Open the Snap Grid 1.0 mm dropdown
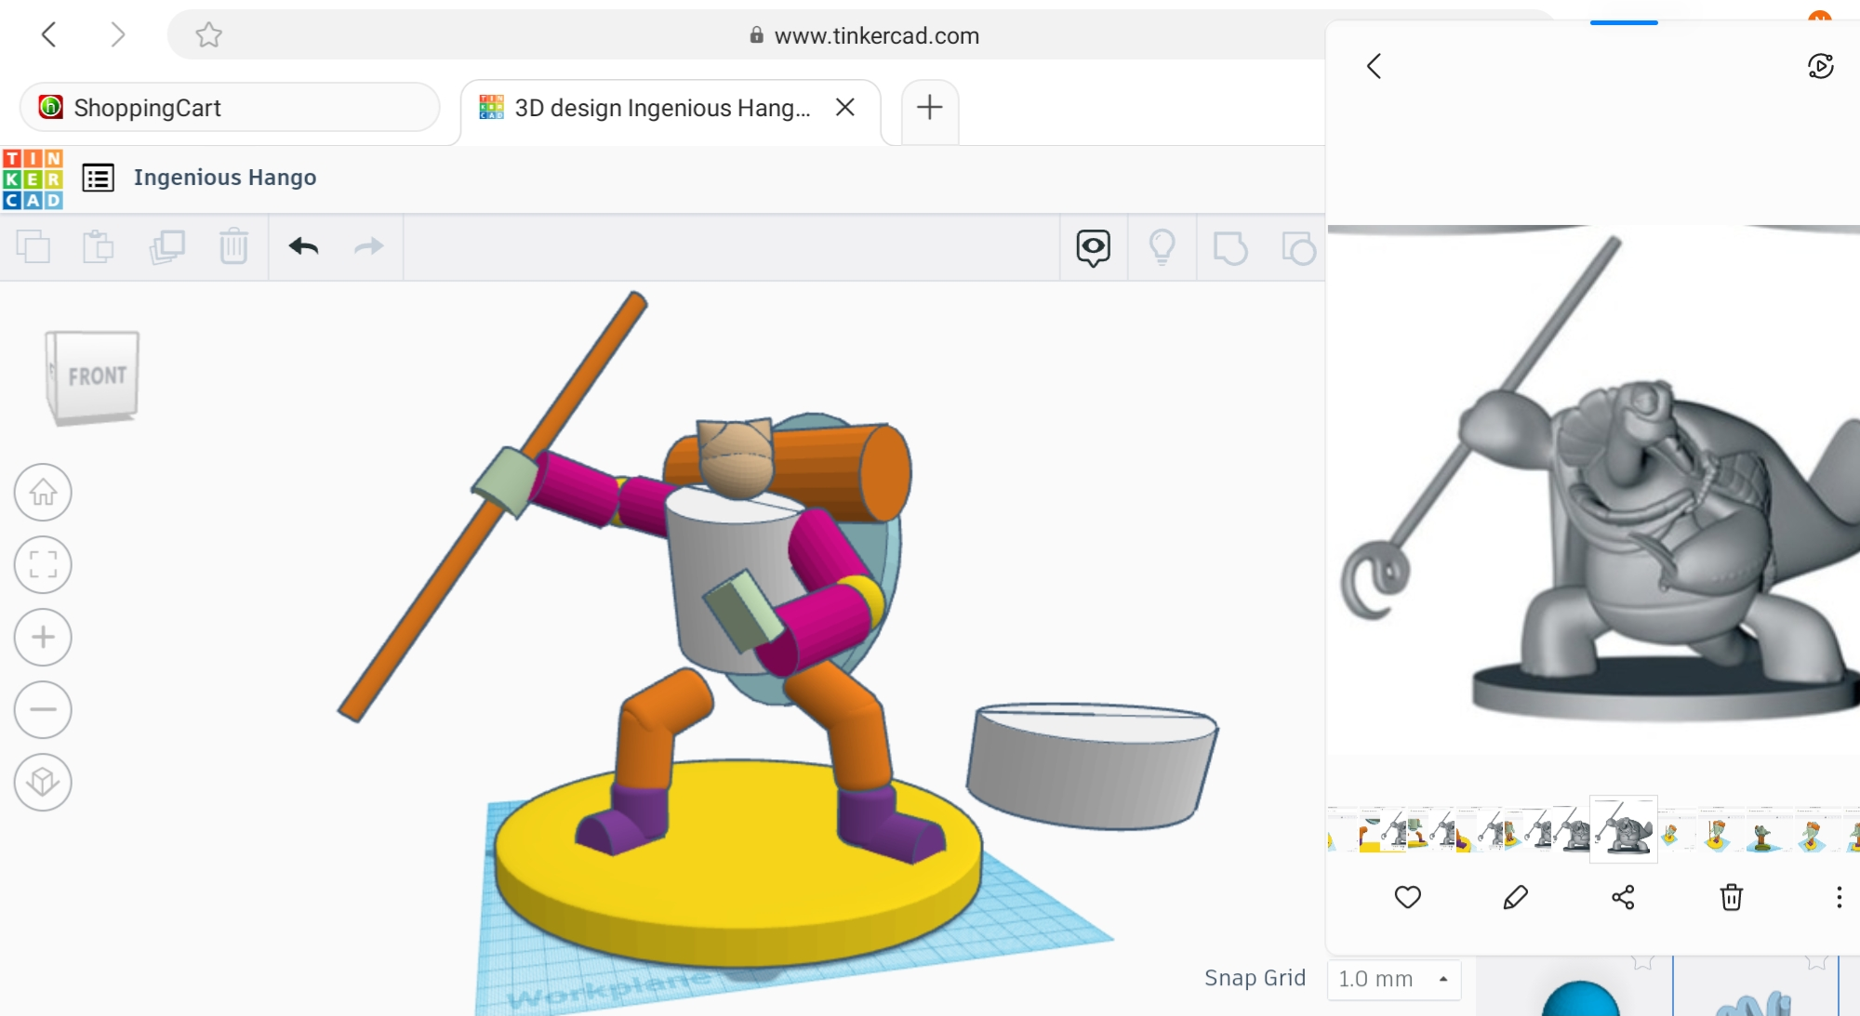 [1393, 979]
